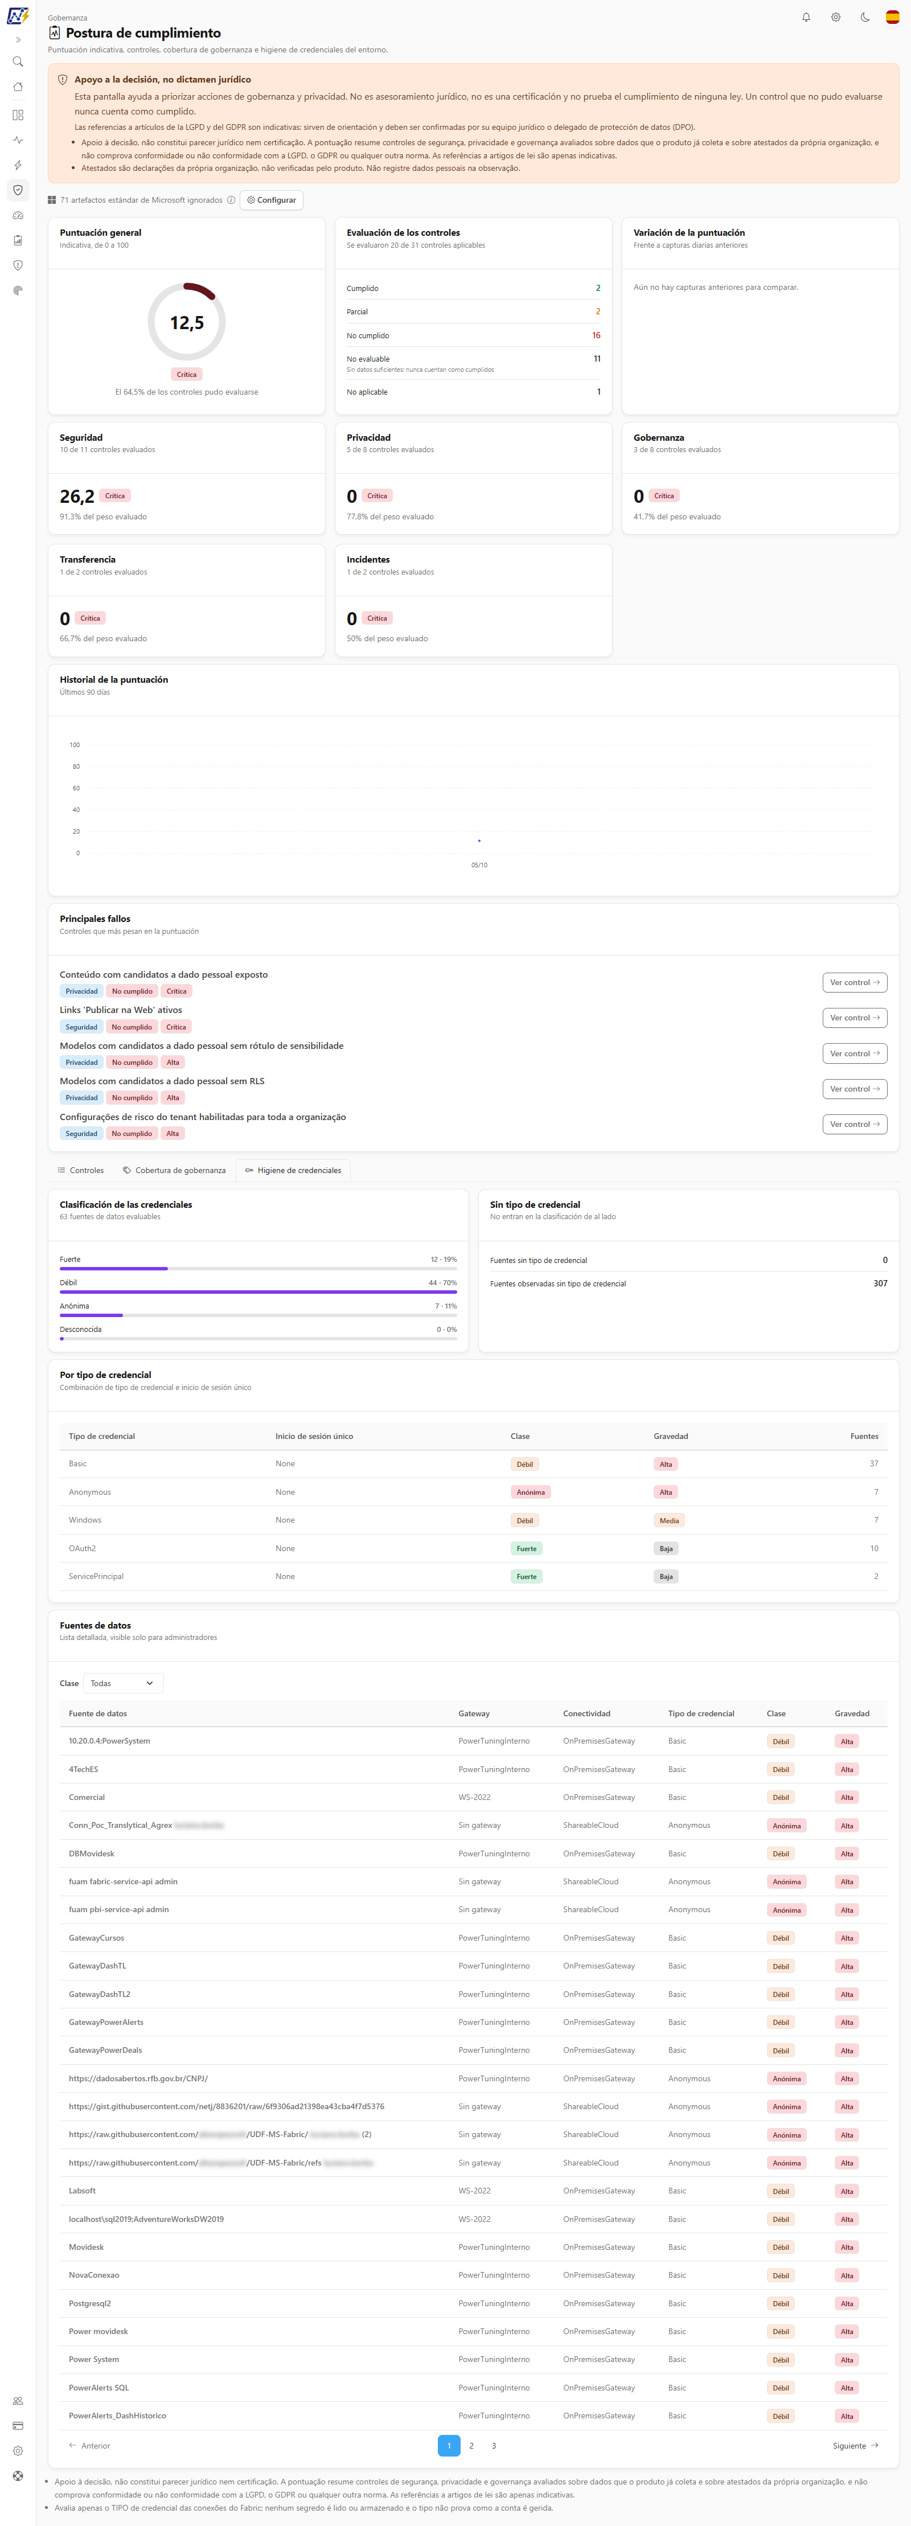Click the Anterior pagination link
The width and height of the screenshot is (911, 2526).
pyautogui.click(x=89, y=2446)
